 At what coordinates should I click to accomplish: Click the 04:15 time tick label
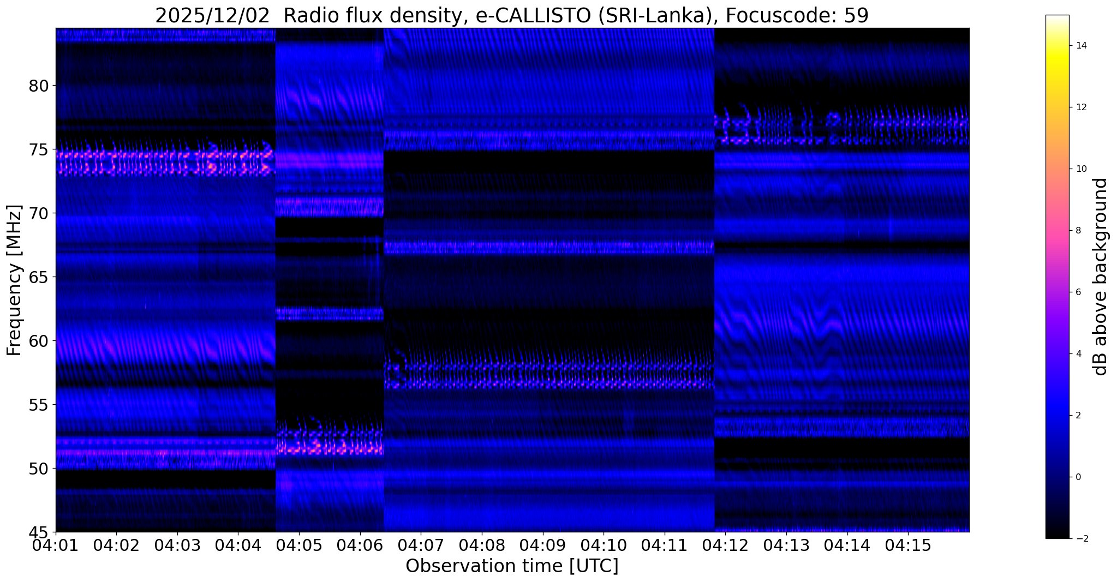click(909, 545)
